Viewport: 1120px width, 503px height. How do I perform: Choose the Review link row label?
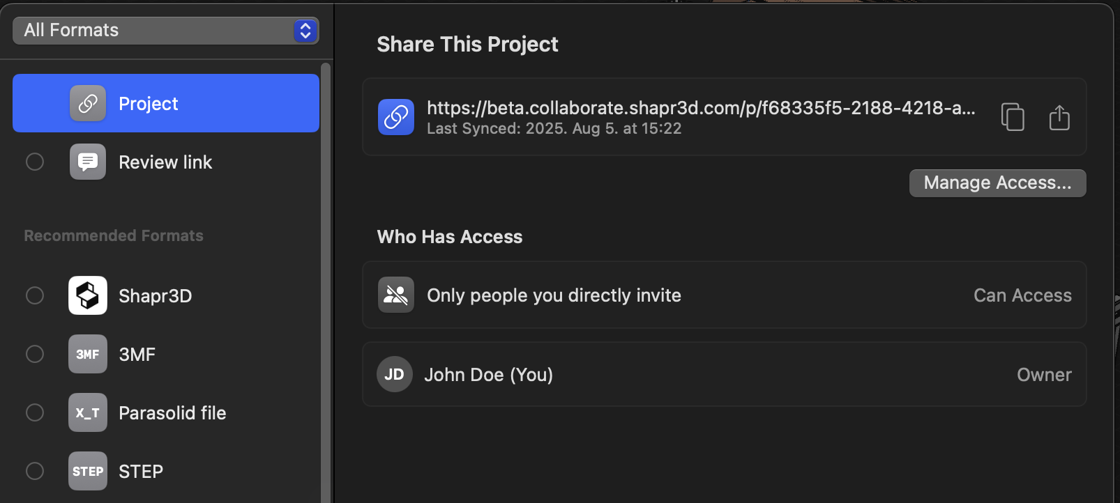tap(165, 162)
